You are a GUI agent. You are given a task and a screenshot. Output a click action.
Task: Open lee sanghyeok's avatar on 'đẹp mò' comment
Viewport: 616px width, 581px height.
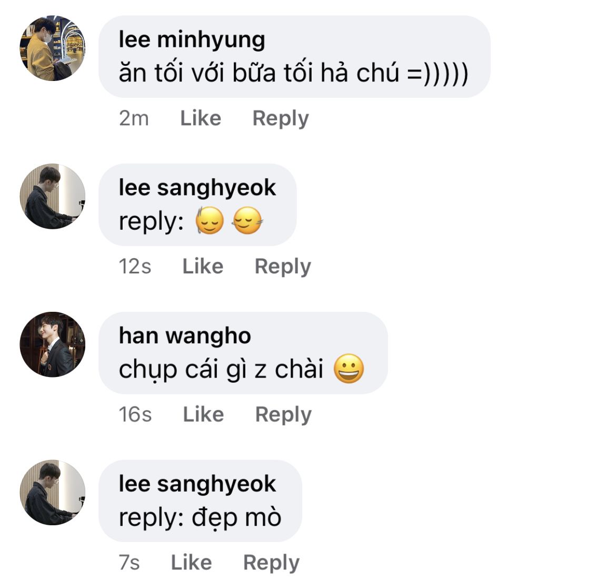click(52, 492)
